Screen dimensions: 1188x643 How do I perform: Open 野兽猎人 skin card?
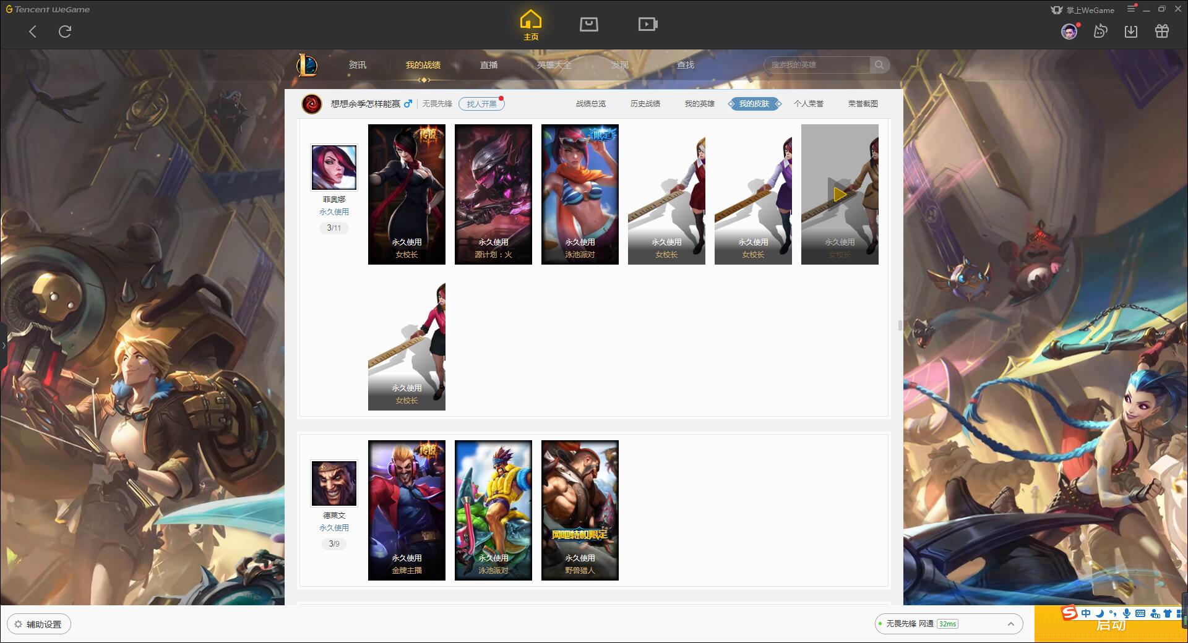[580, 510]
